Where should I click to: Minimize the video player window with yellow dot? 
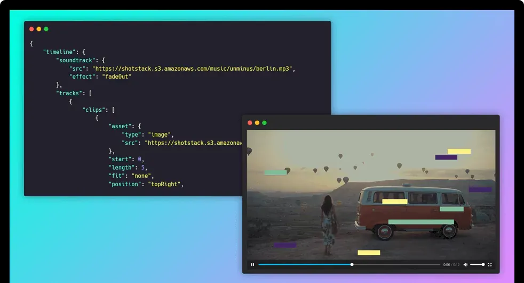[257, 123]
